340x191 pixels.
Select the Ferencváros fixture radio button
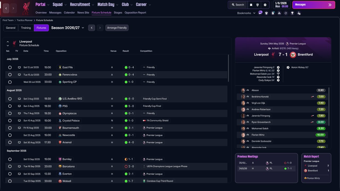point(10,75)
